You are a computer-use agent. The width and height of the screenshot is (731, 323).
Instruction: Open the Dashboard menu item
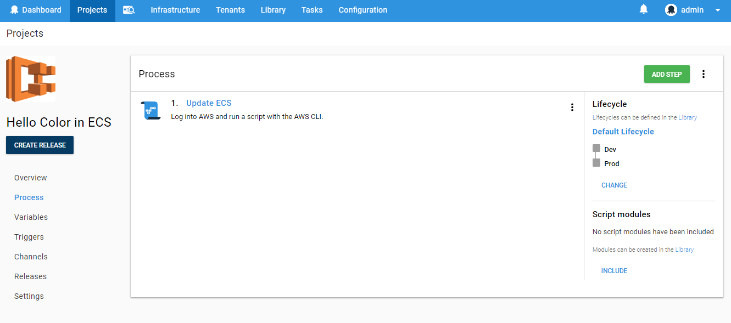[x=36, y=10]
